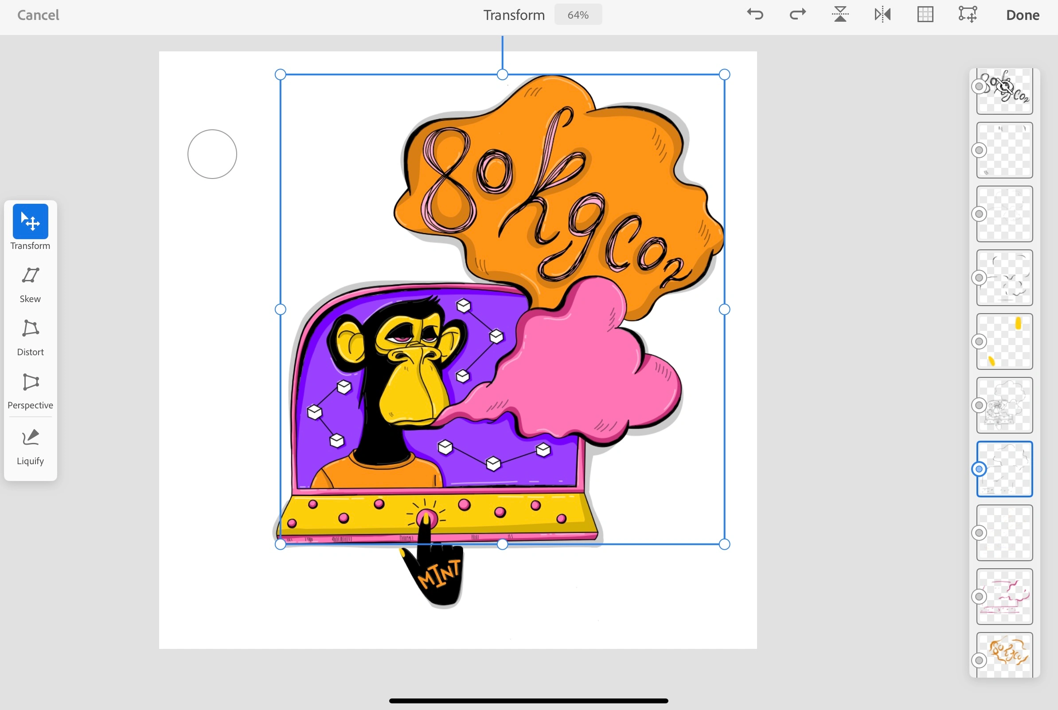Image resolution: width=1058 pixels, height=710 pixels.
Task: Toggle selection circle of second layer
Action: pos(979,150)
